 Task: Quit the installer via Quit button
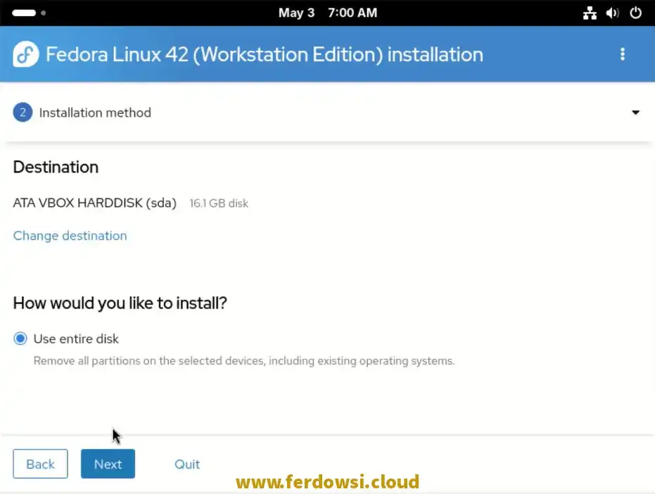pyautogui.click(x=187, y=464)
